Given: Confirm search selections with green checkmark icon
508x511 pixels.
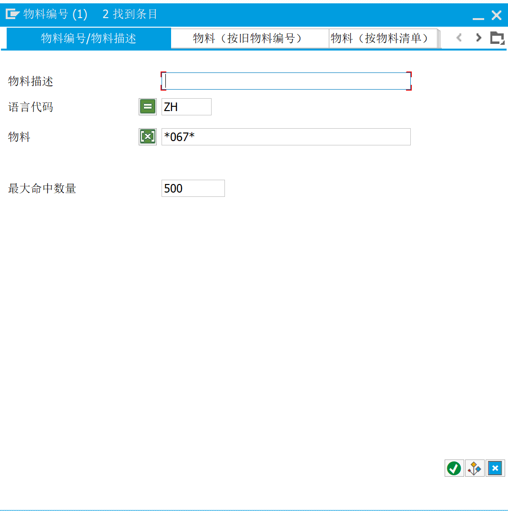Looking at the screenshot, I should [453, 468].
